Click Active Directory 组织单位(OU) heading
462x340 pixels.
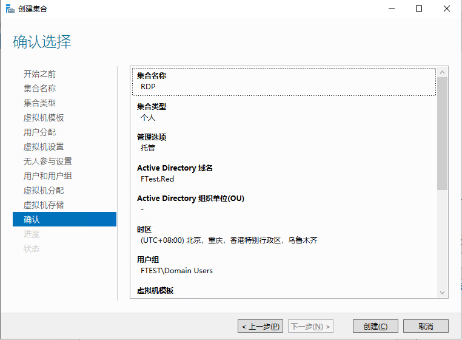(190, 199)
